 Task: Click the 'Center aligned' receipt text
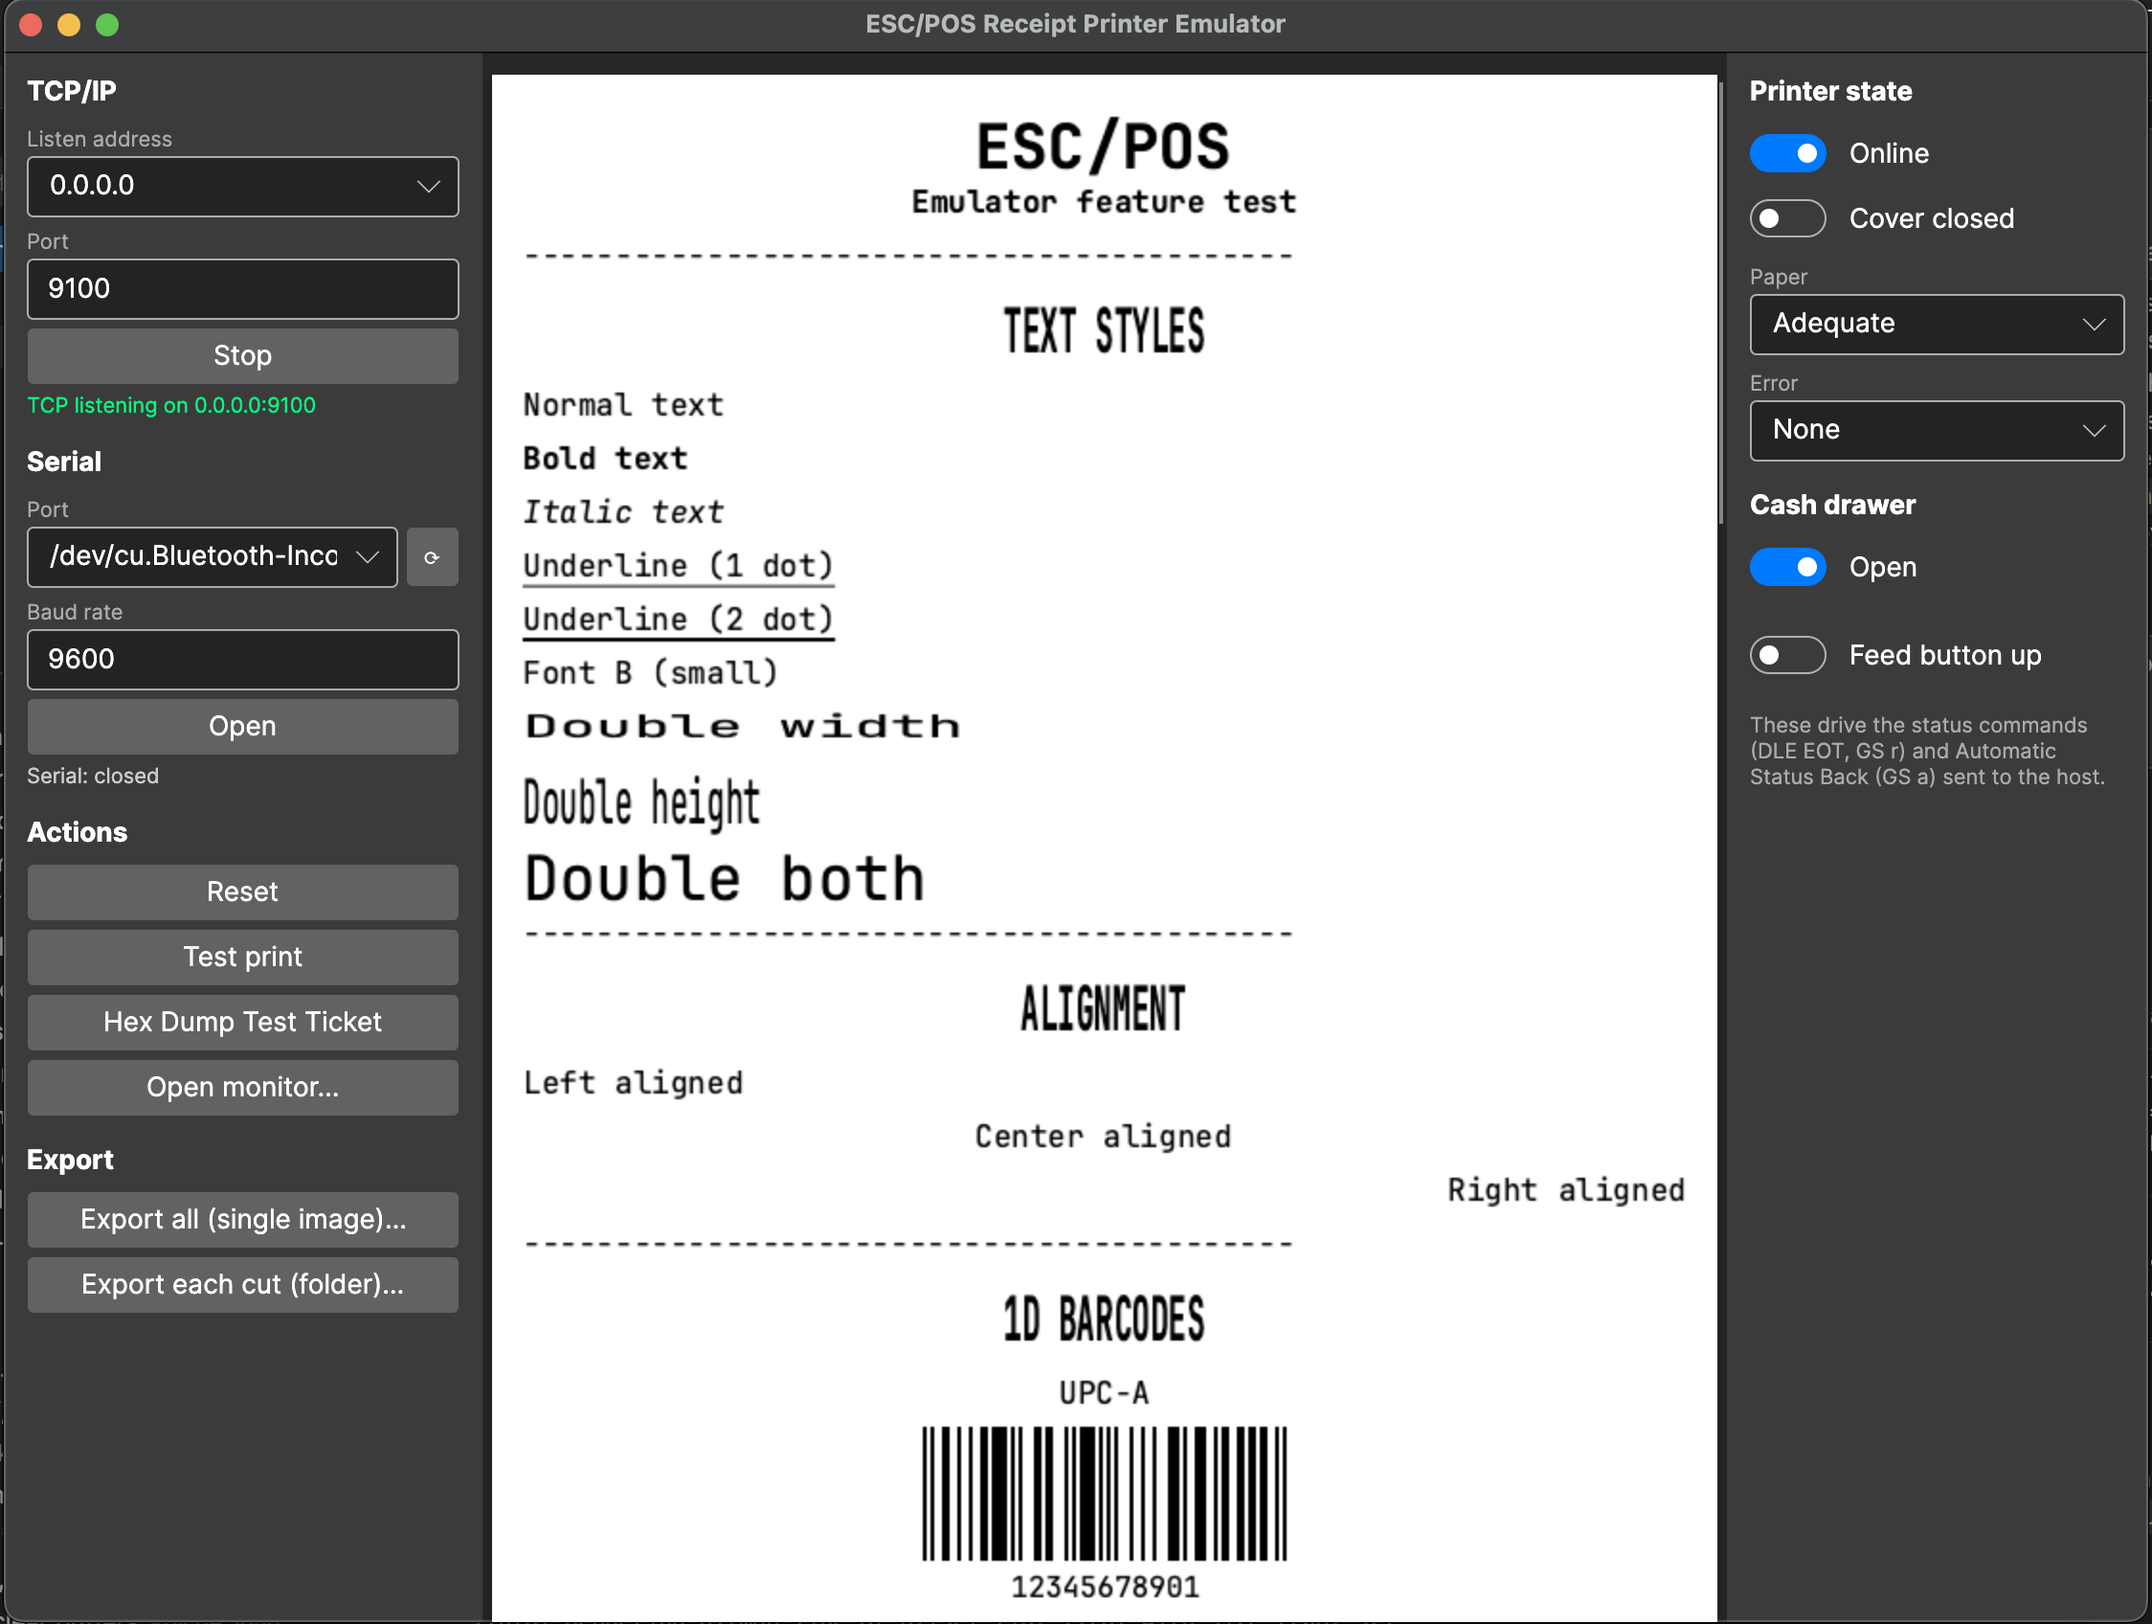pos(1103,1137)
